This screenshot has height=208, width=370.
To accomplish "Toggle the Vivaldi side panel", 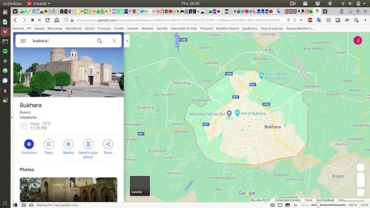I will (x=16, y=205).
